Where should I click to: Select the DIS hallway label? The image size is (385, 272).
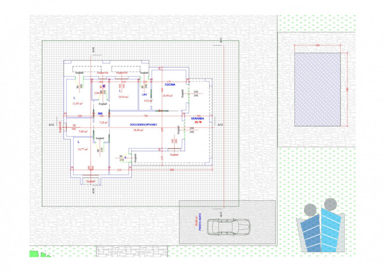pyautogui.click(x=100, y=114)
